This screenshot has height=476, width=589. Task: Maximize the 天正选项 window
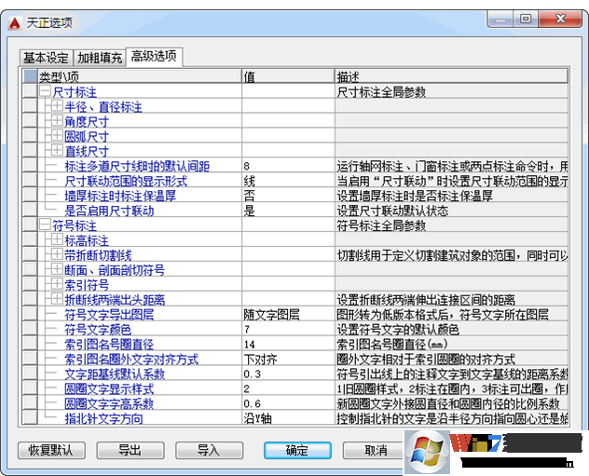(x=526, y=19)
